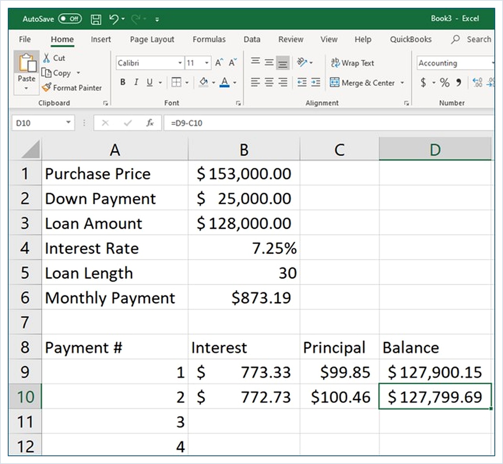
Task: Click the Borders icon
Action: tap(176, 82)
